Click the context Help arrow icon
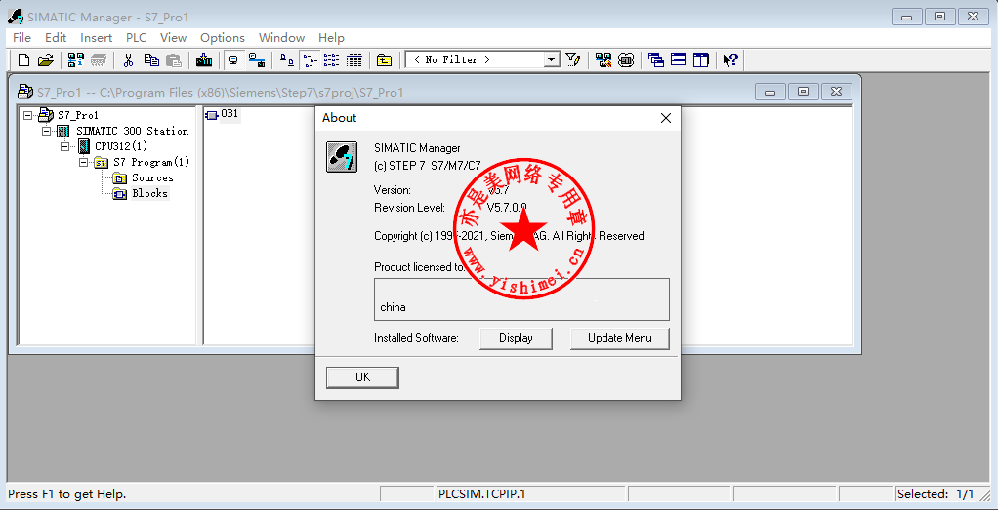 (730, 60)
